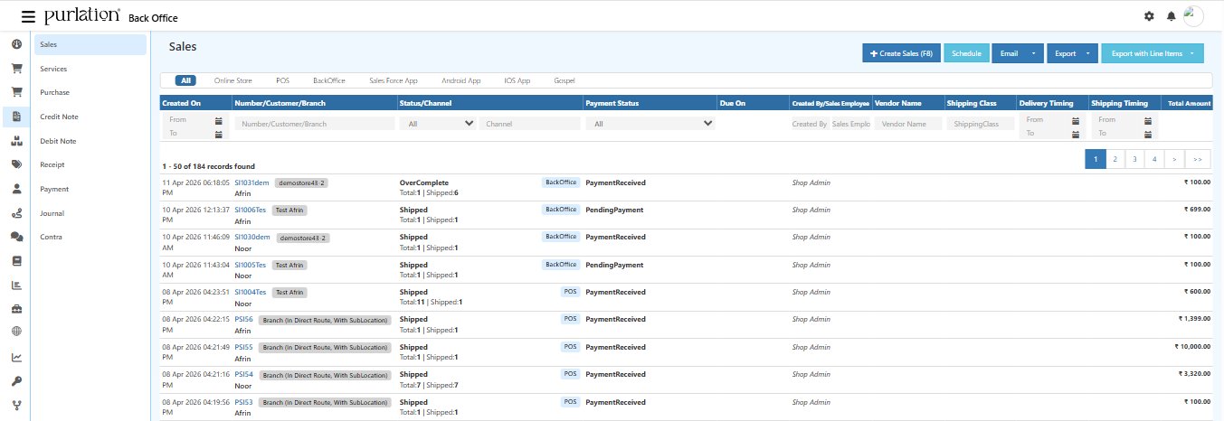This screenshot has width=1224, height=421.
Task: Open Export with Line Items dropdown arrow
Action: click(x=1194, y=54)
